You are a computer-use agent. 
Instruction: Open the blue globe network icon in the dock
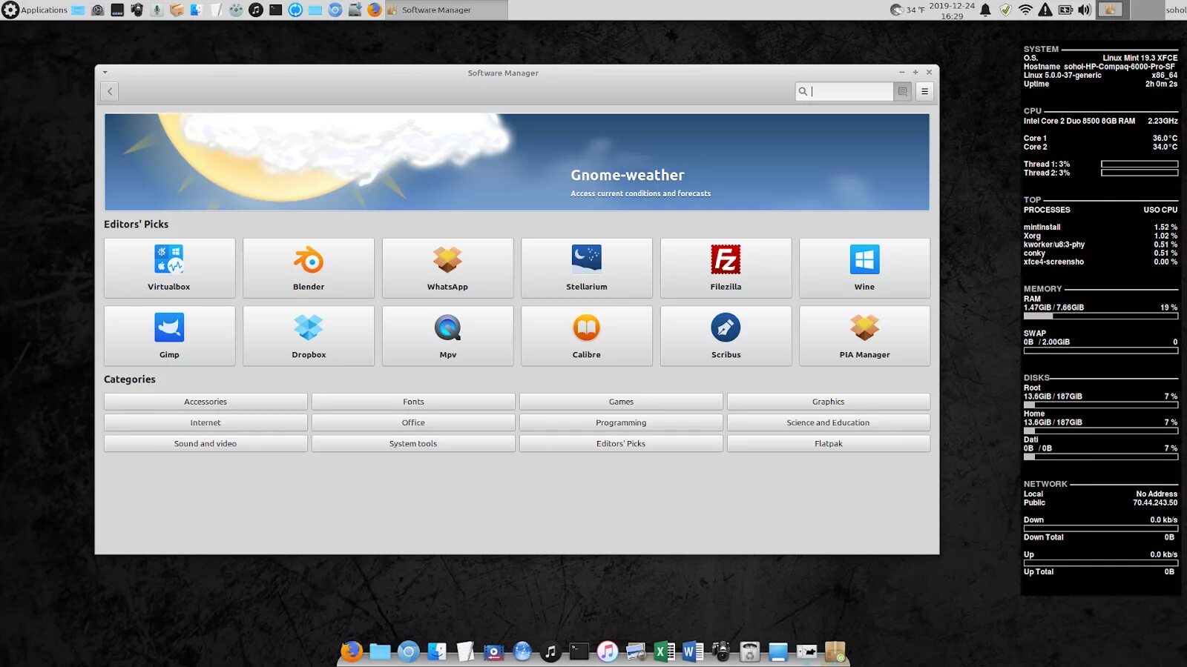tap(522, 651)
